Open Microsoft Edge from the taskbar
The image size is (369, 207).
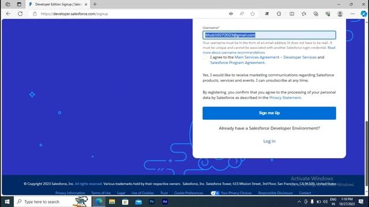click(x=99, y=202)
